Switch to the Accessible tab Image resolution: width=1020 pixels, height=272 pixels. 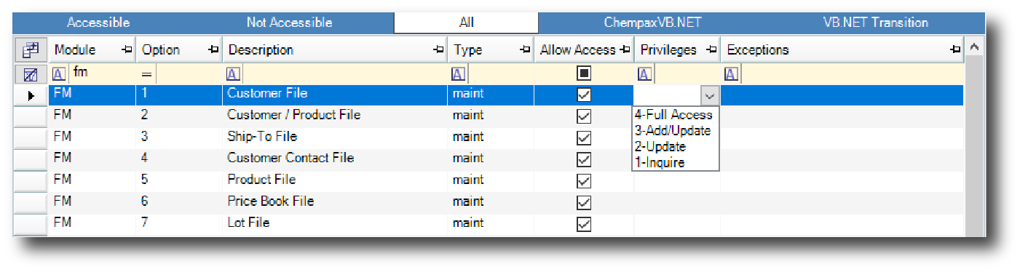[x=98, y=23]
